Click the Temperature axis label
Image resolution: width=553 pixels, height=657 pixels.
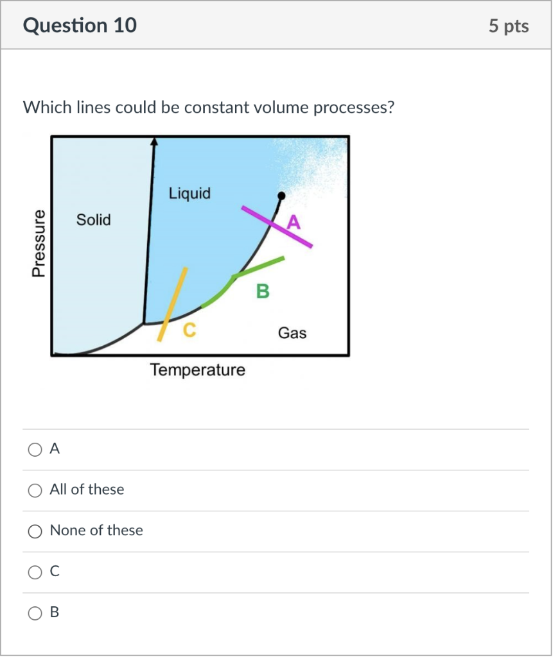click(197, 370)
